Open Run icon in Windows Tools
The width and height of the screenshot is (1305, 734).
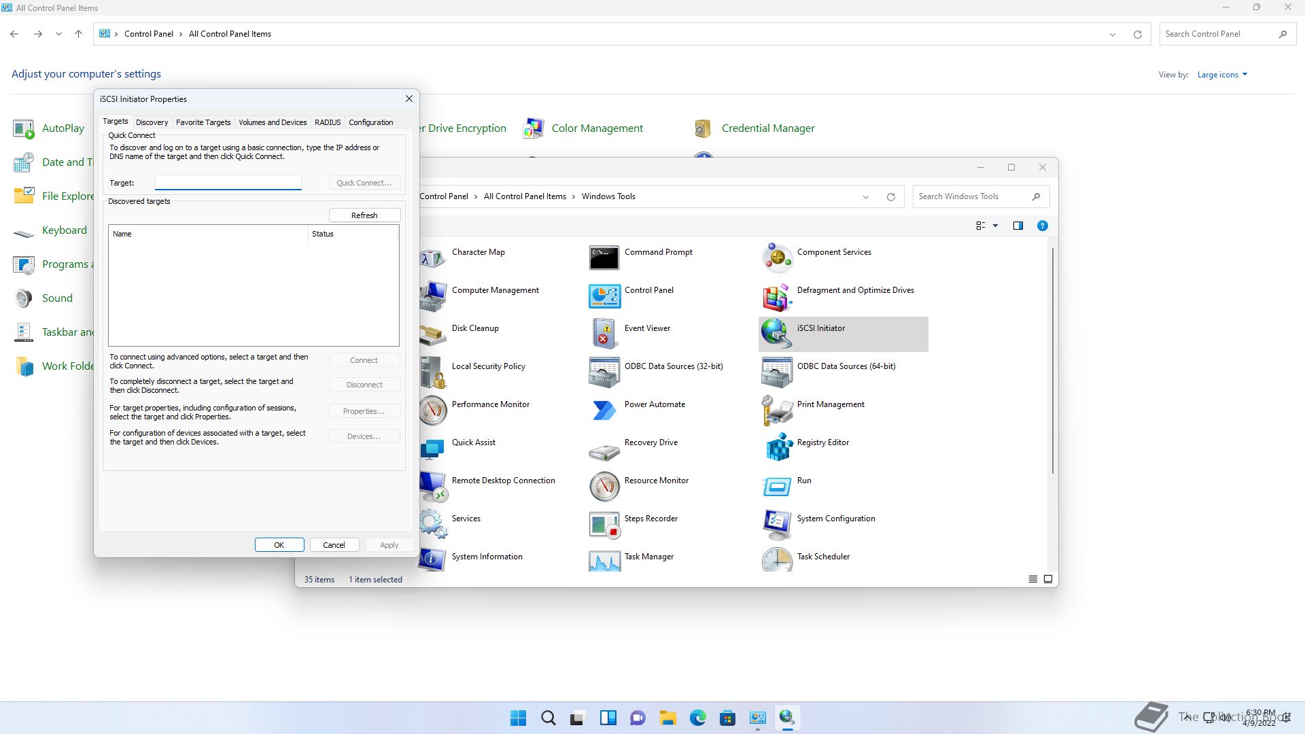coord(776,486)
